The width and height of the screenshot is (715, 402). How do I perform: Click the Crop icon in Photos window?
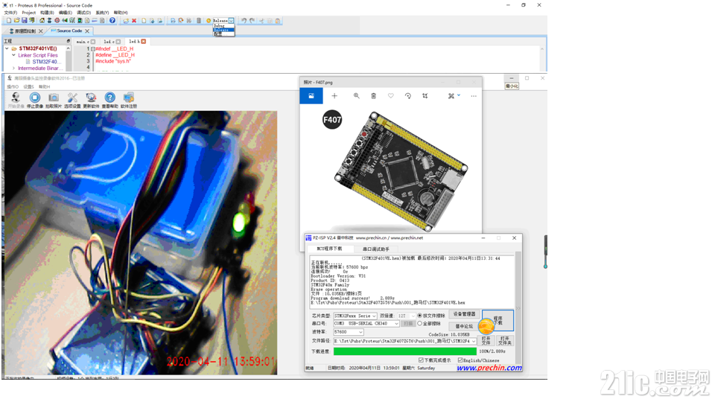tap(425, 96)
